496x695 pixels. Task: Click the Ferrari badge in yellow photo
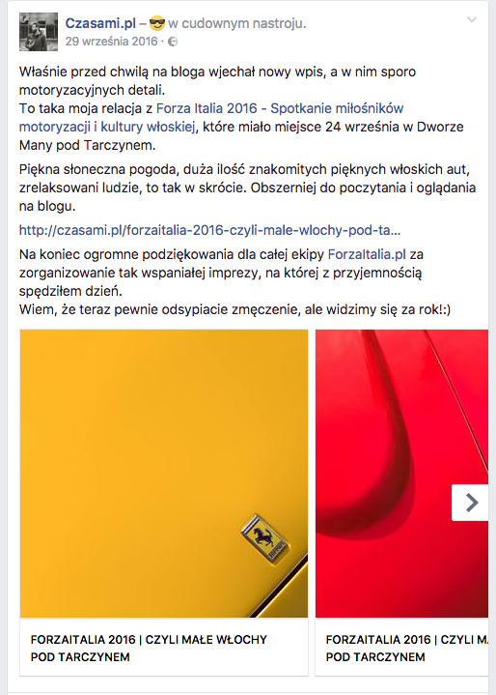[265, 539]
